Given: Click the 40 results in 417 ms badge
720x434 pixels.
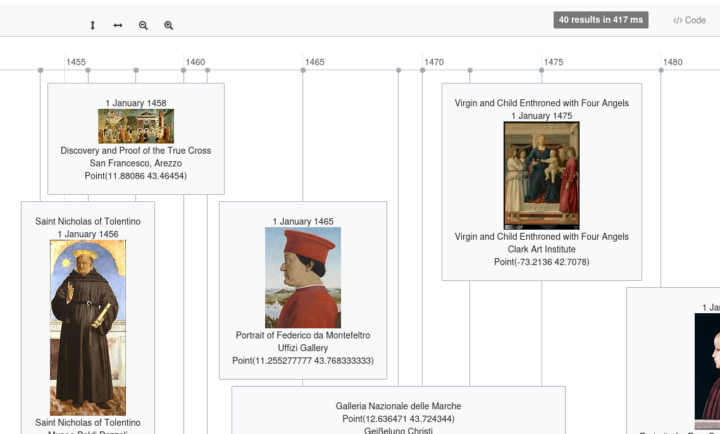Looking at the screenshot, I should coord(600,20).
